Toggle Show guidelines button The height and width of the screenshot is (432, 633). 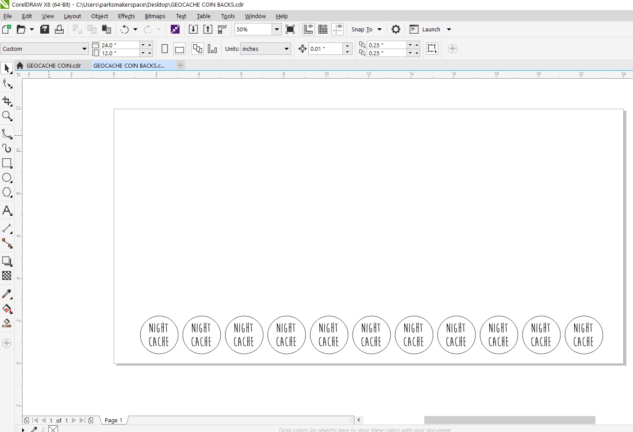(x=338, y=29)
